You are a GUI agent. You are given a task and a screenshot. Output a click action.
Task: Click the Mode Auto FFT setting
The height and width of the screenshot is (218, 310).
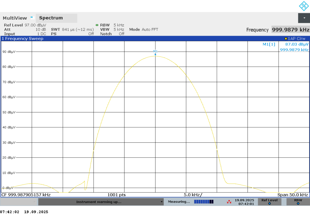(143, 30)
